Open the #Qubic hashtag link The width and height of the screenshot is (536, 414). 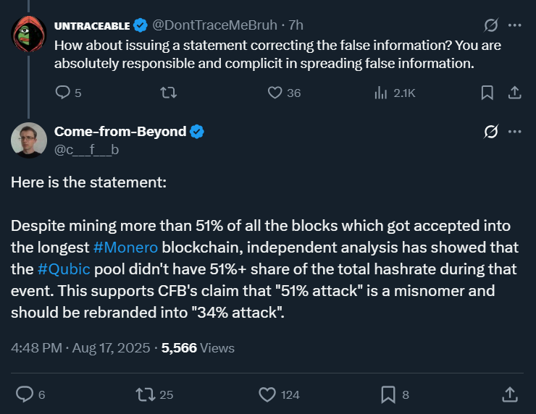(64, 269)
